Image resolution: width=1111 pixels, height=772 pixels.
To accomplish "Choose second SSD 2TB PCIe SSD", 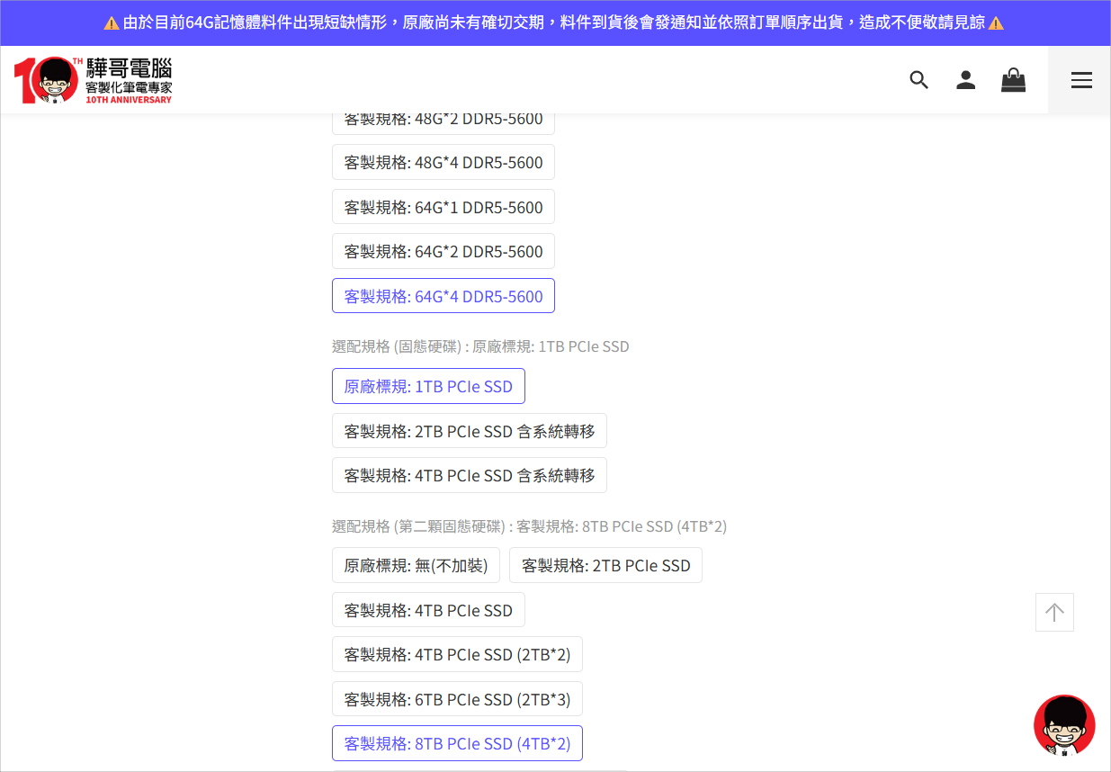I will [x=605, y=565].
